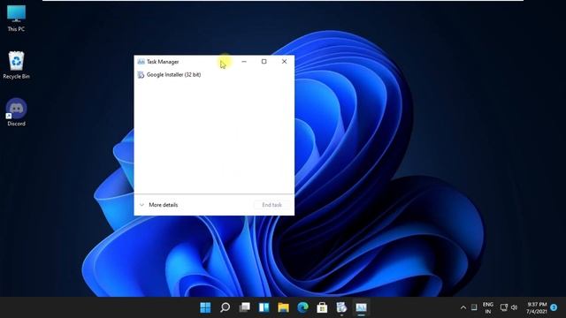Launch Microsoft Edge from taskbar

(302, 307)
